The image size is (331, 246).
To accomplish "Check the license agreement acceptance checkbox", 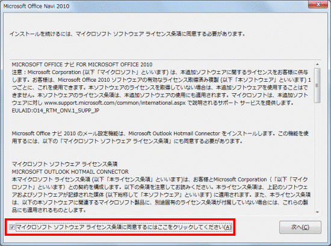I will [x=12, y=227].
